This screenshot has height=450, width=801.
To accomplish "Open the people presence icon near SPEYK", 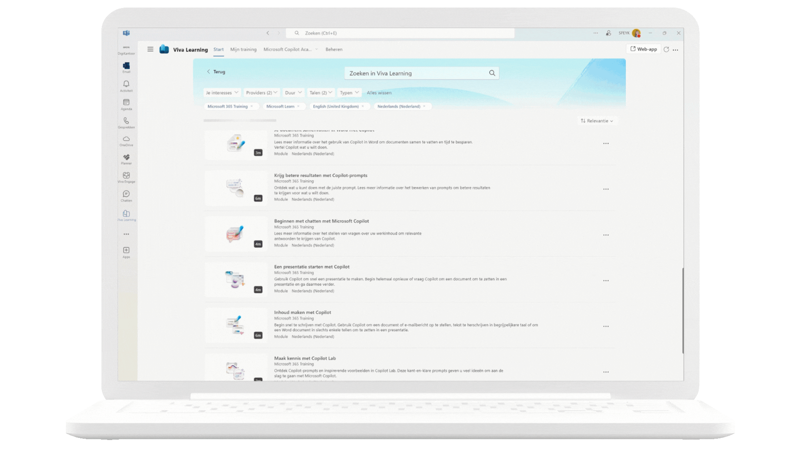I will (x=609, y=33).
